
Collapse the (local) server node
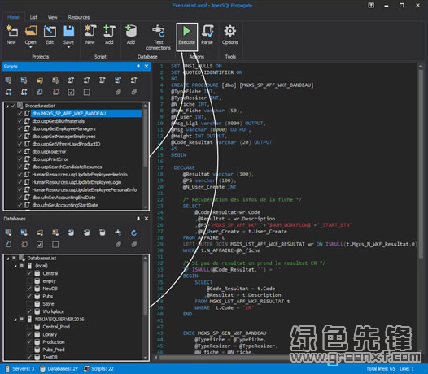coord(15,266)
